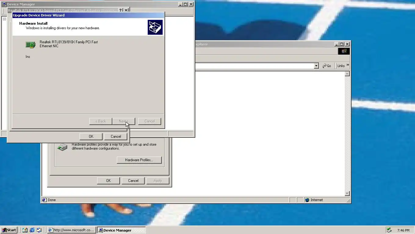
Task: Click the scroll up arrow in Internet Explorer
Action: 347,74
